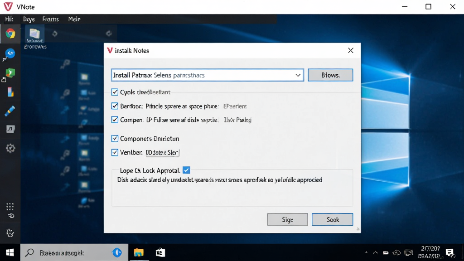Open the Hilt menu

tap(9, 19)
